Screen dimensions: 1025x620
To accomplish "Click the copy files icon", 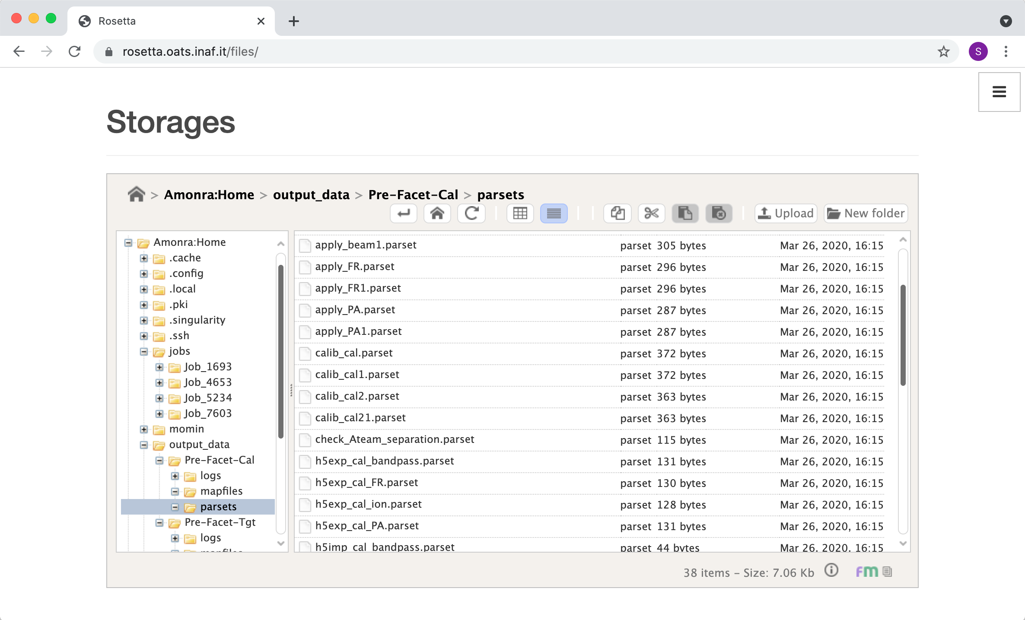I will pos(618,213).
